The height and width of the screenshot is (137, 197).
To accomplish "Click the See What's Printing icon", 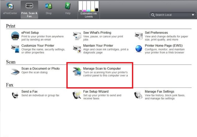I will tap(77, 36).
